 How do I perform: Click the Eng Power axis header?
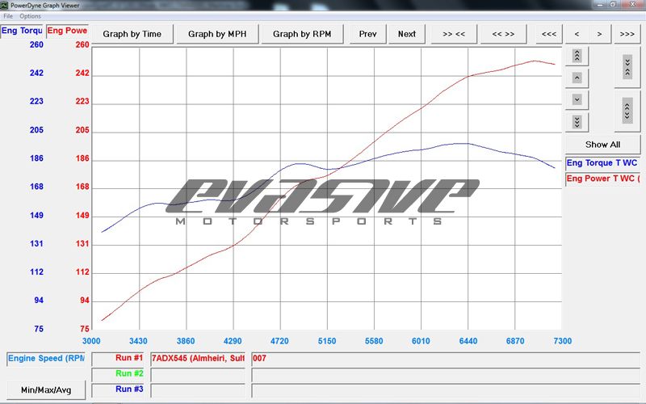point(67,31)
